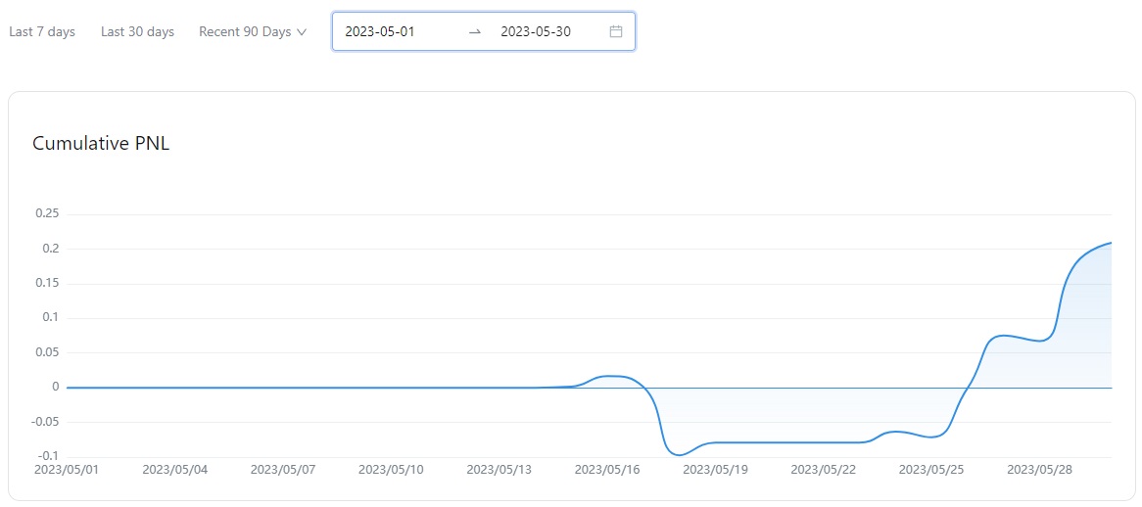Click the 0.1 y-axis label
The image size is (1142, 507).
(x=51, y=317)
